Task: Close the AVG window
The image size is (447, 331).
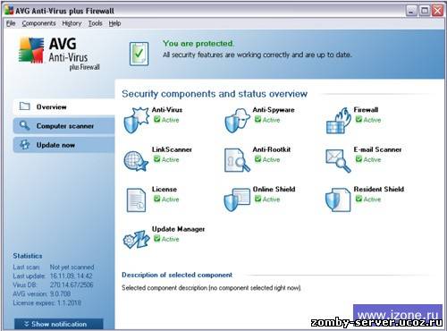Action: click(x=437, y=11)
